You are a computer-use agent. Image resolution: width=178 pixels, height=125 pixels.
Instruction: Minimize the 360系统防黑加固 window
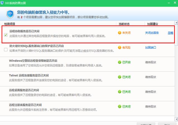(x=169, y=3)
